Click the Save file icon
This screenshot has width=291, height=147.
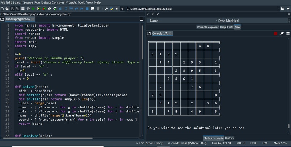tap(12, 9)
